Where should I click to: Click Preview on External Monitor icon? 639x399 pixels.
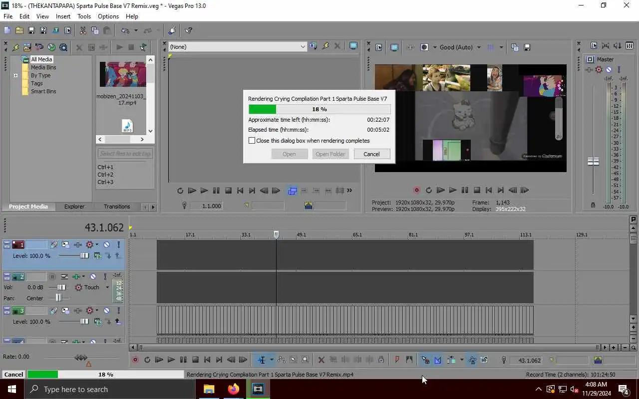394,47
